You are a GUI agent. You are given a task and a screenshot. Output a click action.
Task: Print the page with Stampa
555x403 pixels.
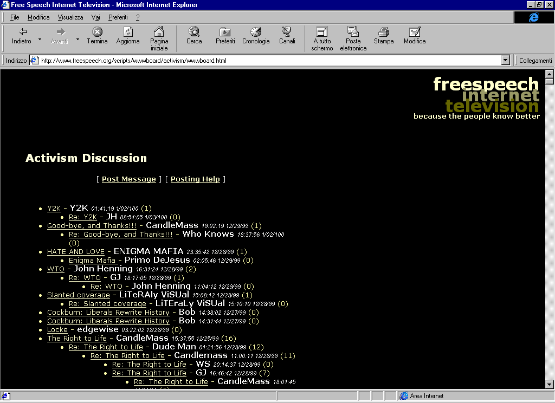[x=384, y=32]
